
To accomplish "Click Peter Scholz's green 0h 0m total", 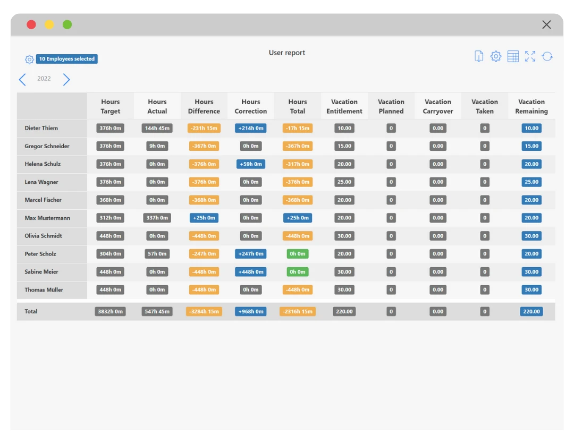I will (298, 254).
